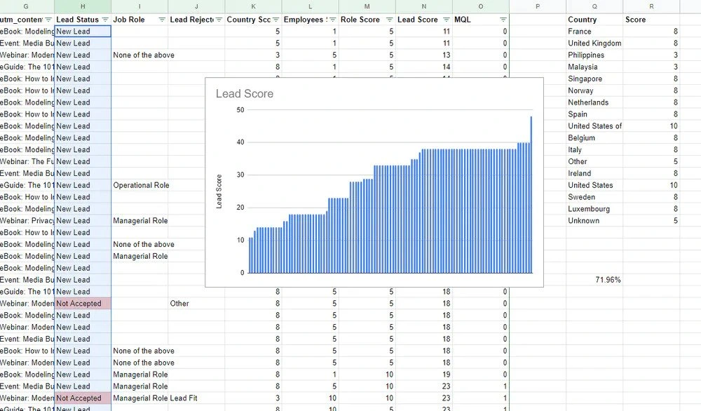The height and width of the screenshot is (411, 701).
Task: Click the Score header cell
Action: click(651, 20)
